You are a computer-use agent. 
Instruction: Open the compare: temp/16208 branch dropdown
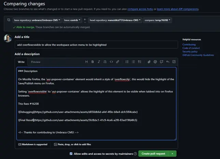(x=157, y=20)
